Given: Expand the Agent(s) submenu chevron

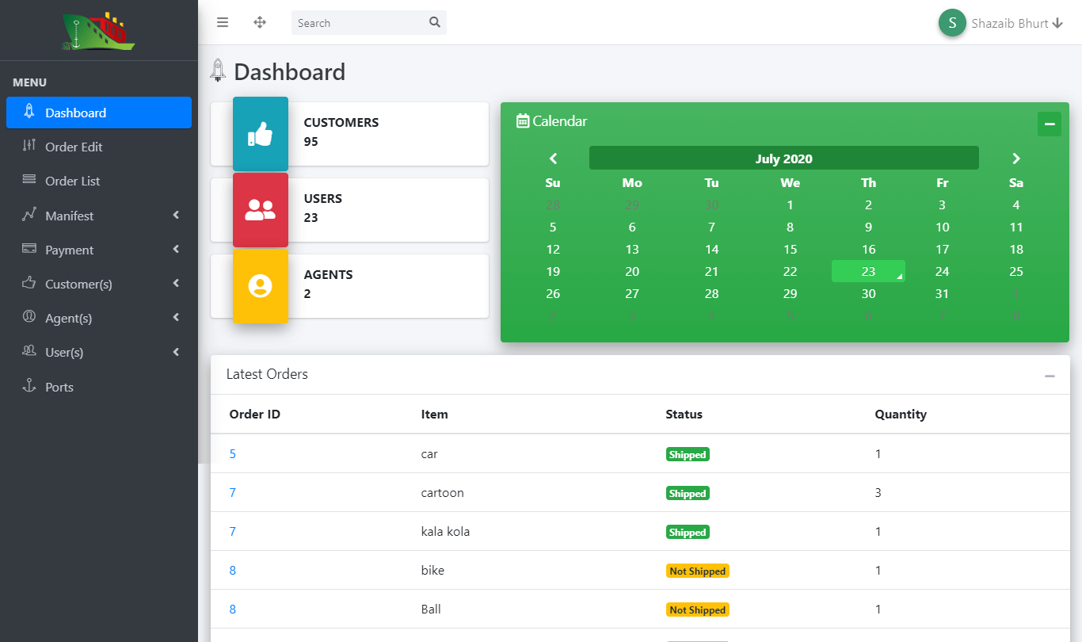Looking at the screenshot, I should (x=176, y=317).
